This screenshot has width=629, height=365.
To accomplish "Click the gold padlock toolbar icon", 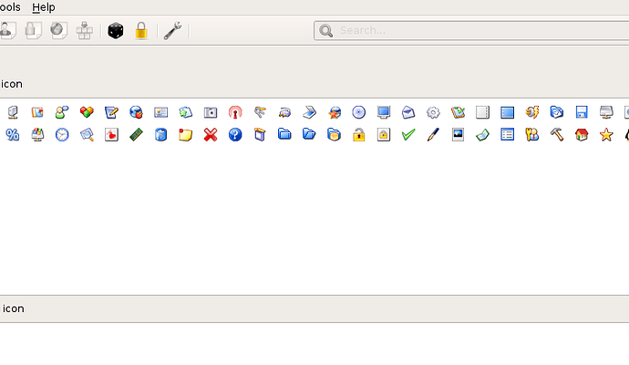I will (141, 31).
